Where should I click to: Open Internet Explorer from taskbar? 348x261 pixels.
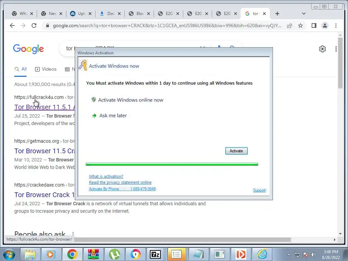[262, 254]
